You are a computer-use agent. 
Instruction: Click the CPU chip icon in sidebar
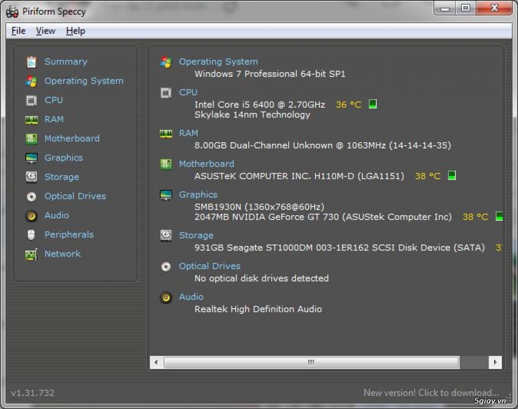(31, 100)
